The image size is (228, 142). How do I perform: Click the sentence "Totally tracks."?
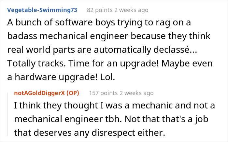(x=36, y=64)
